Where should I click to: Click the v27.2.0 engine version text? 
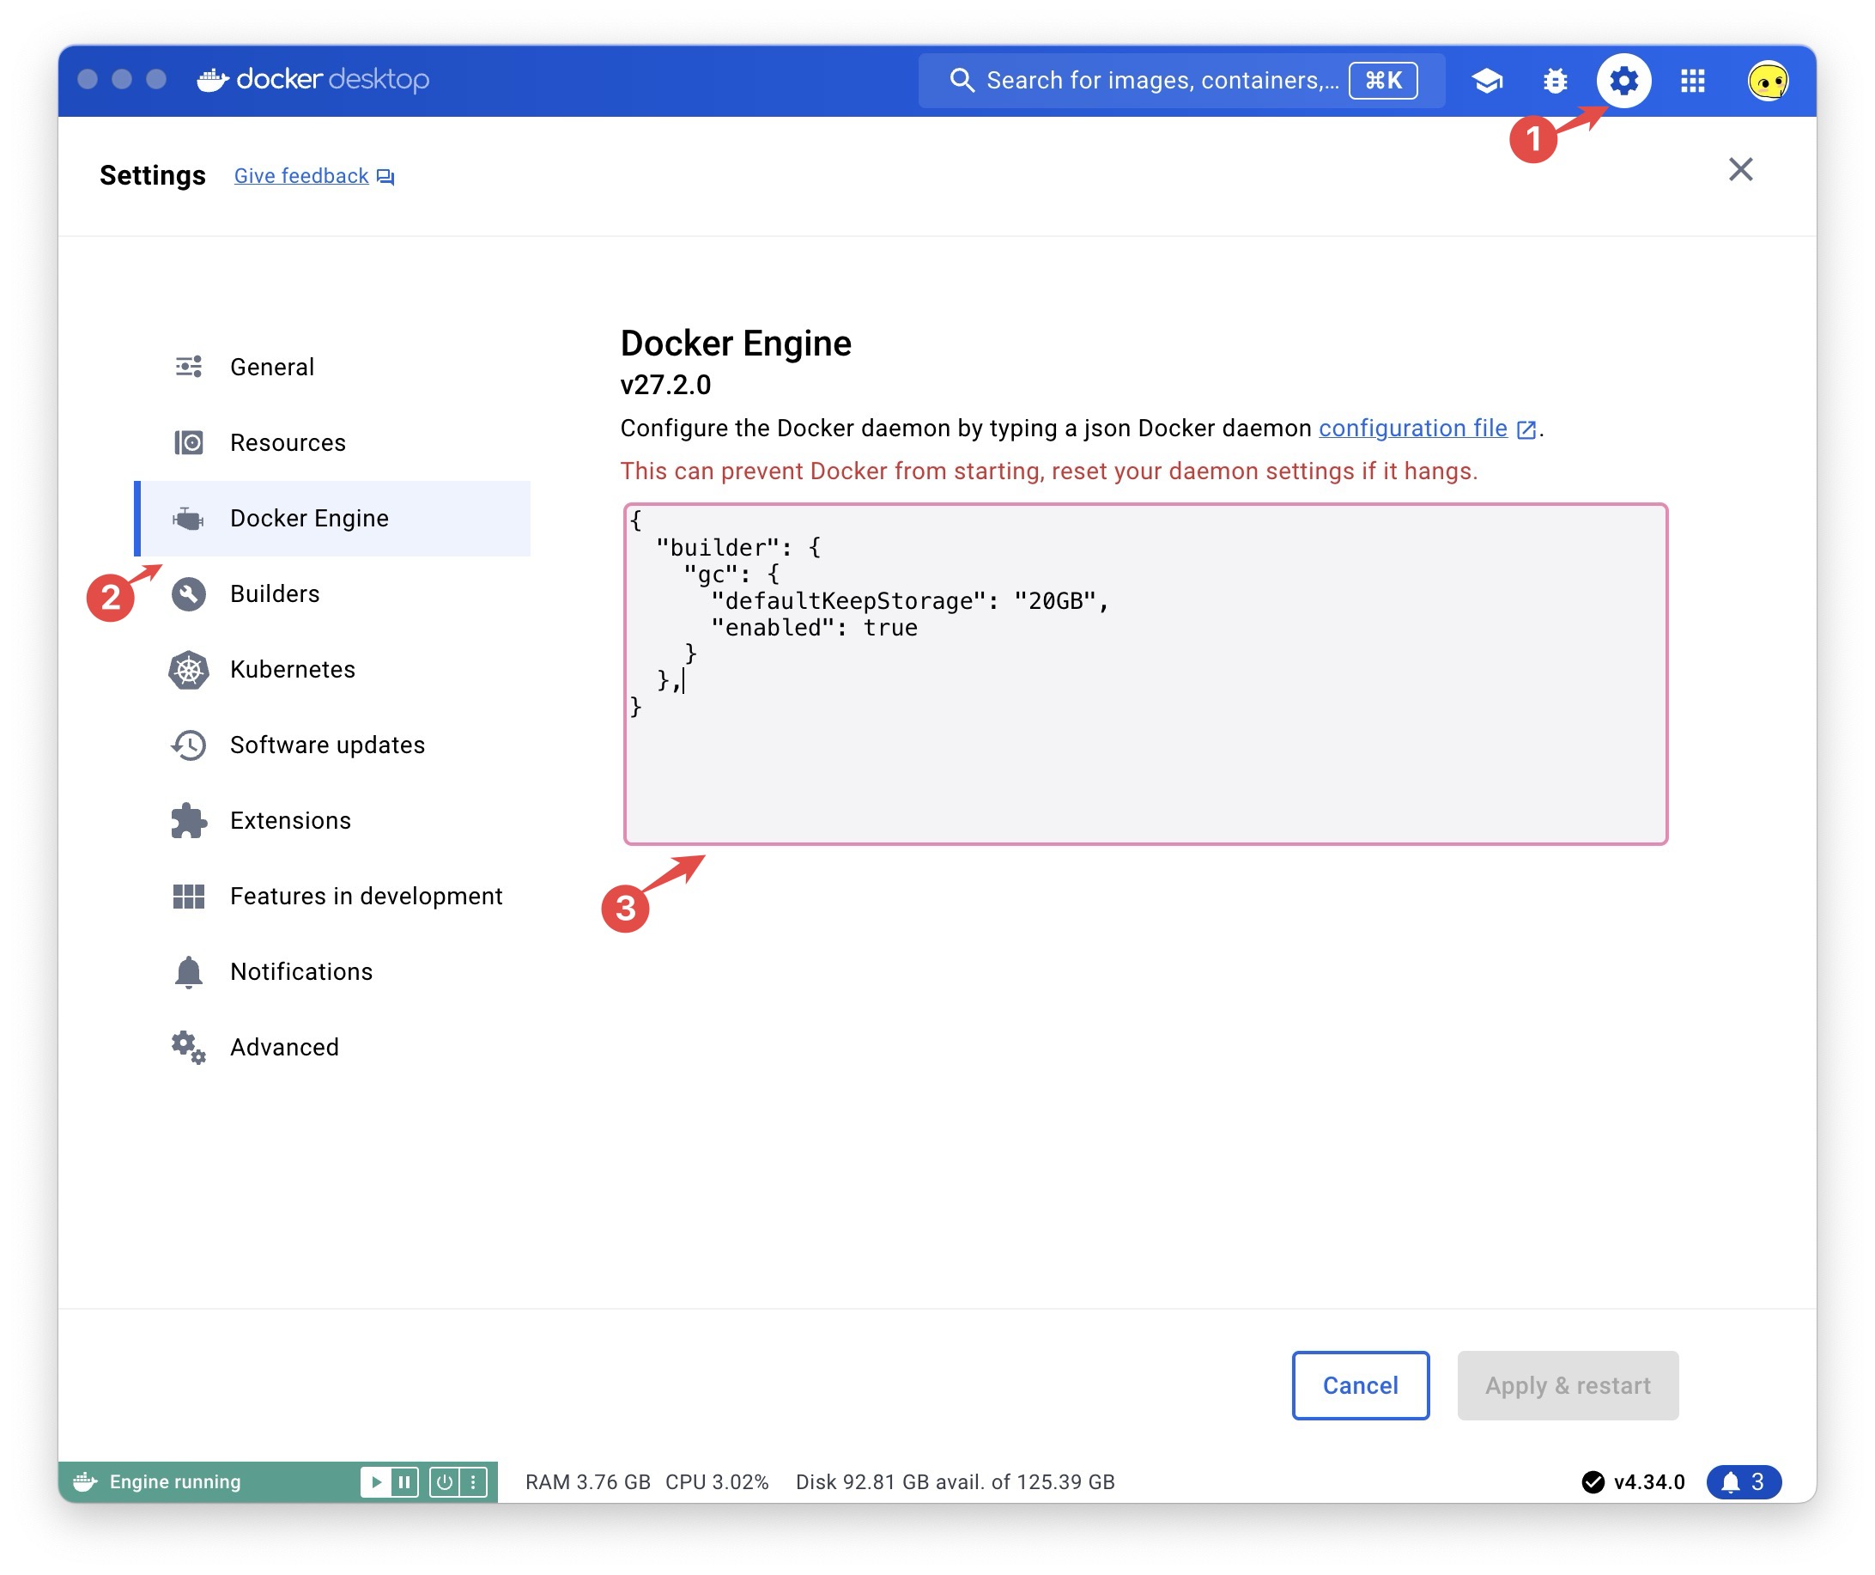click(665, 385)
